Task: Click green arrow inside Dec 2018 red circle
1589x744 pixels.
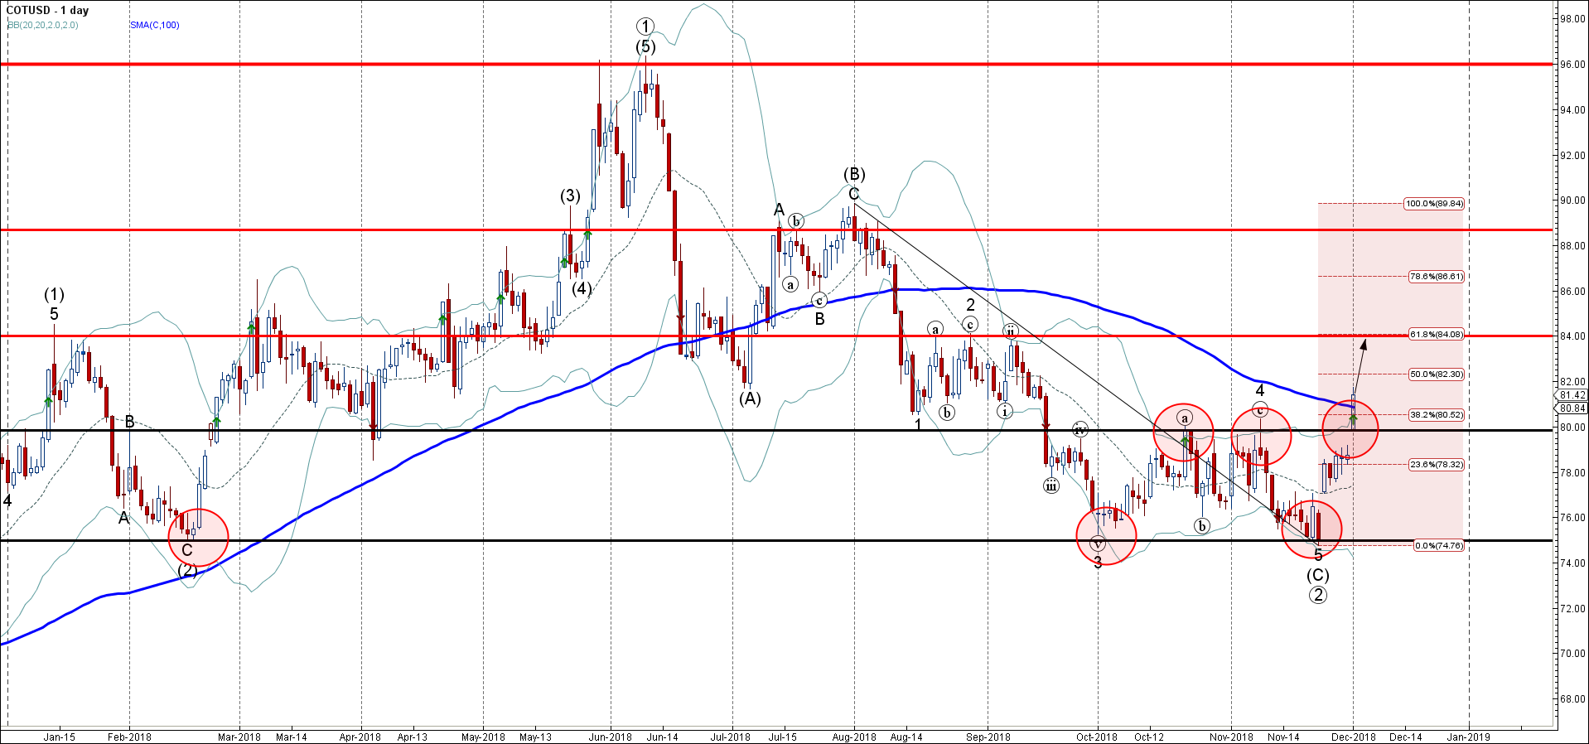Action: tap(1354, 418)
